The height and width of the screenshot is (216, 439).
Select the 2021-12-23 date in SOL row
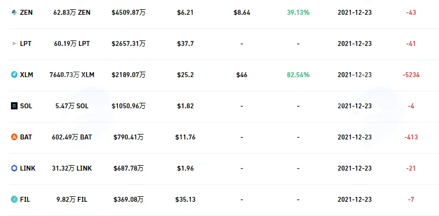click(x=355, y=106)
